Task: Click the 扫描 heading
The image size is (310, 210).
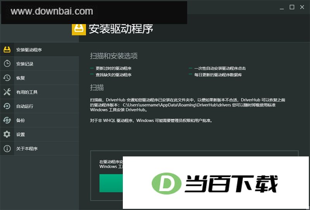Action: click(97, 87)
